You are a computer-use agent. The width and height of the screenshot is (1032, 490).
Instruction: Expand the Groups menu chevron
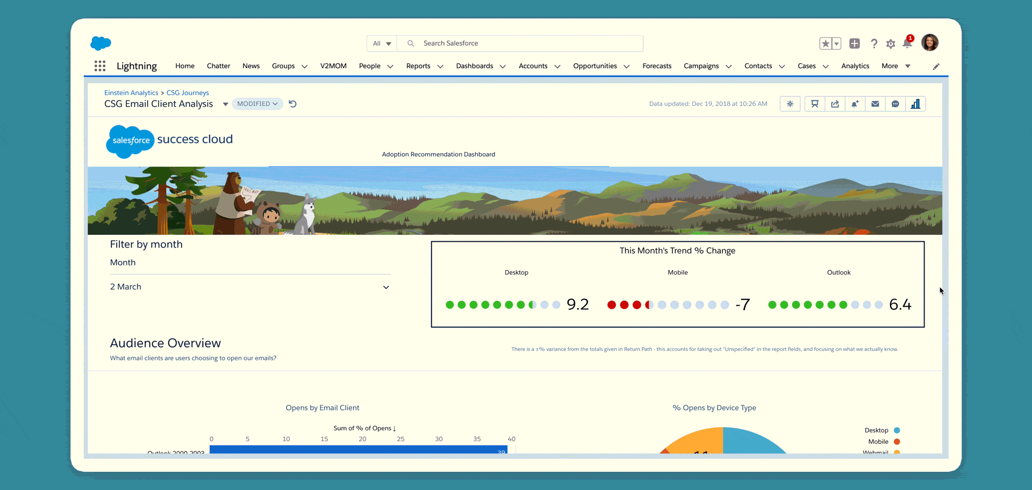(304, 67)
